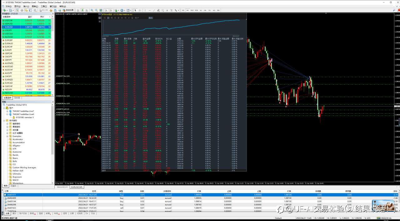
Task: Open the 日志 terminal tab
Action: (x=93, y=213)
